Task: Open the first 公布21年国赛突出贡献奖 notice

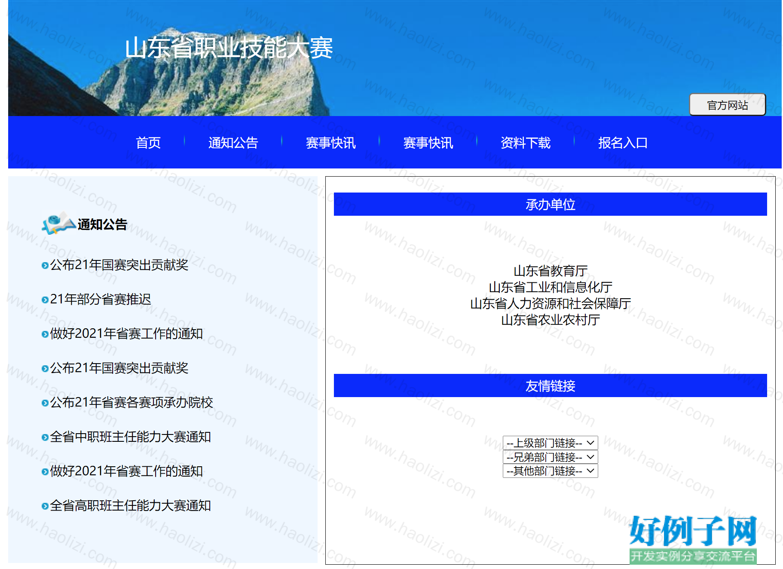Action: point(119,265)
